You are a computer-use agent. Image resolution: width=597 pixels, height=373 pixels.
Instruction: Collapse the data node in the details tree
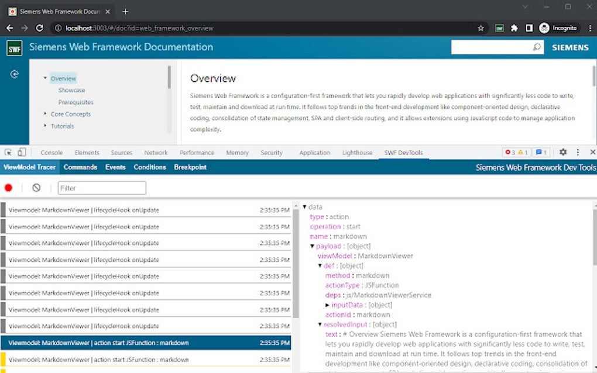306,206
